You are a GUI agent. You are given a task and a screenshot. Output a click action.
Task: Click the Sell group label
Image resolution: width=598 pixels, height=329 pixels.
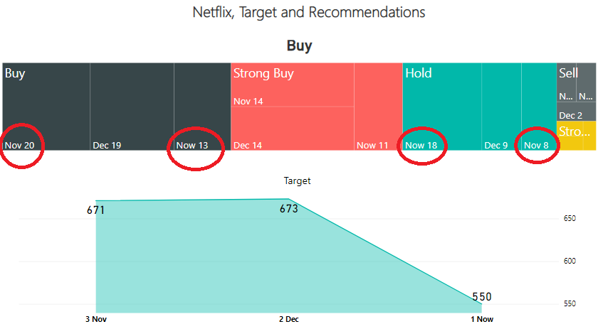[x=568, y=72]
